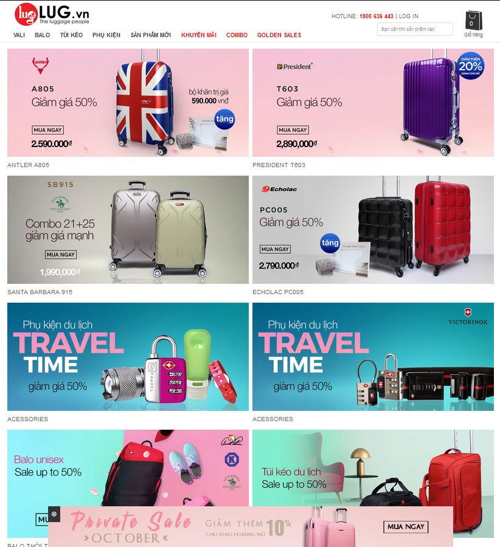Viewport: 500px width, 547px height.
Task: Open the GOLDEN SALES page
Action: [279, 35]
